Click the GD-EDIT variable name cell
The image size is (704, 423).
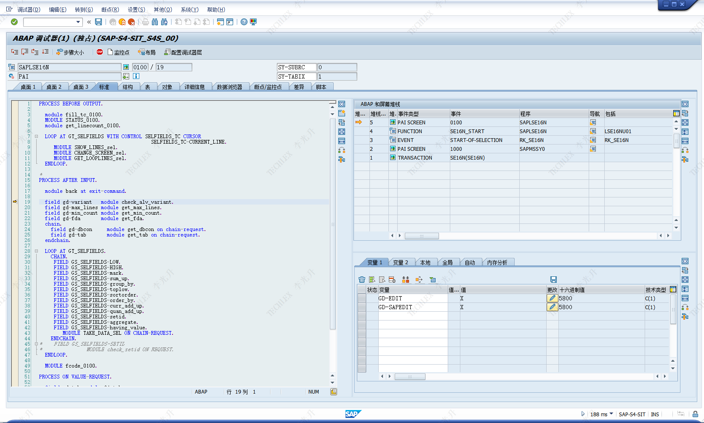(413, 298)
